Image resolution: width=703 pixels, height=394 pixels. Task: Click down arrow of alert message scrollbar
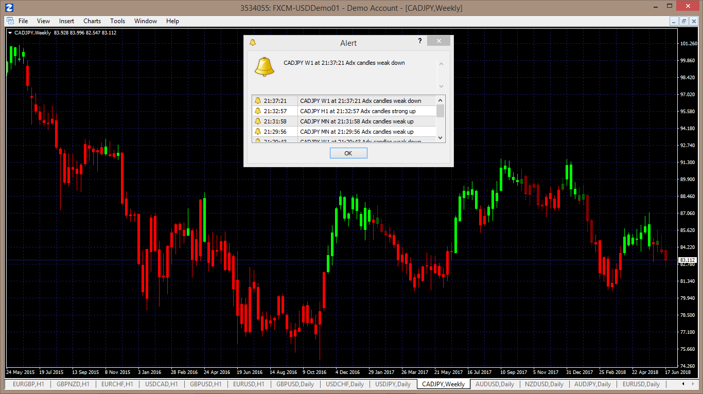pyautogui.click(x=441, y=86)
